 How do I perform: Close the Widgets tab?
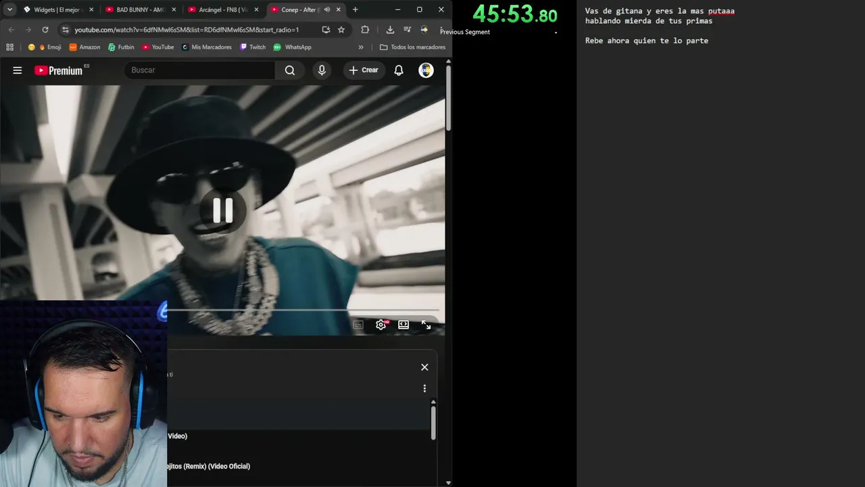[x=91, y=9]
